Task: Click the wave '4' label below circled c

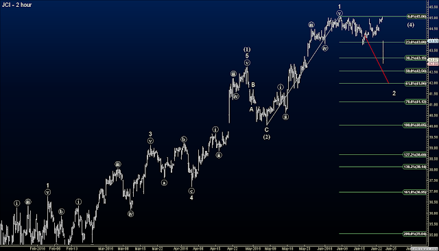Action: coord(191,198)
